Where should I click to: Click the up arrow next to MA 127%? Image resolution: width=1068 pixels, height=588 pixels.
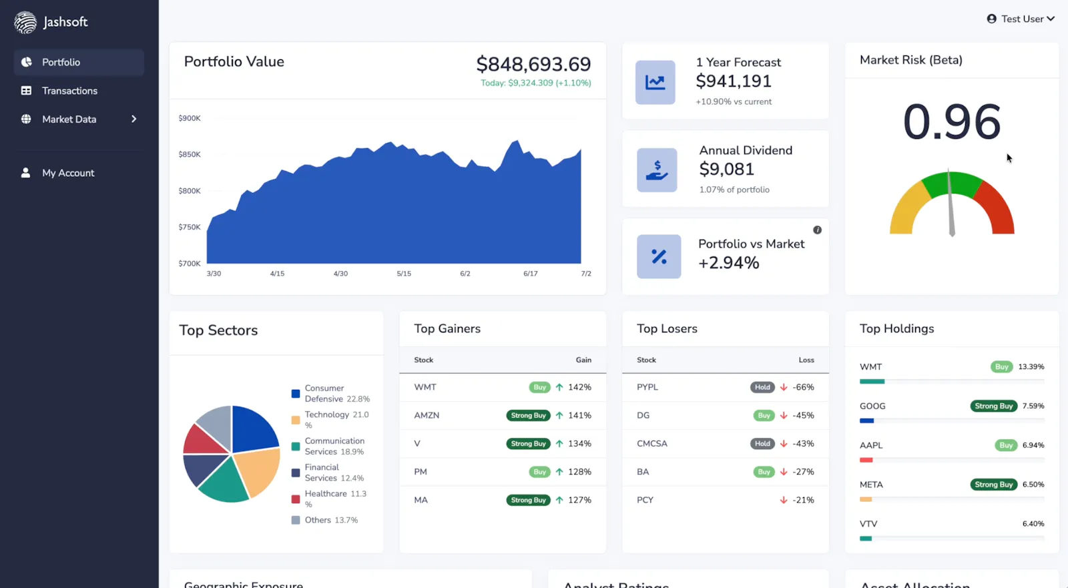pos(559,500)
